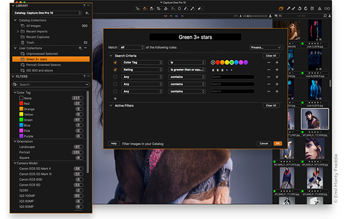The height and width of the screenshot is (219, 346).
Task: Open the Catalog: Capture One Pro 10 dropdown
Action: coord(47,13)
